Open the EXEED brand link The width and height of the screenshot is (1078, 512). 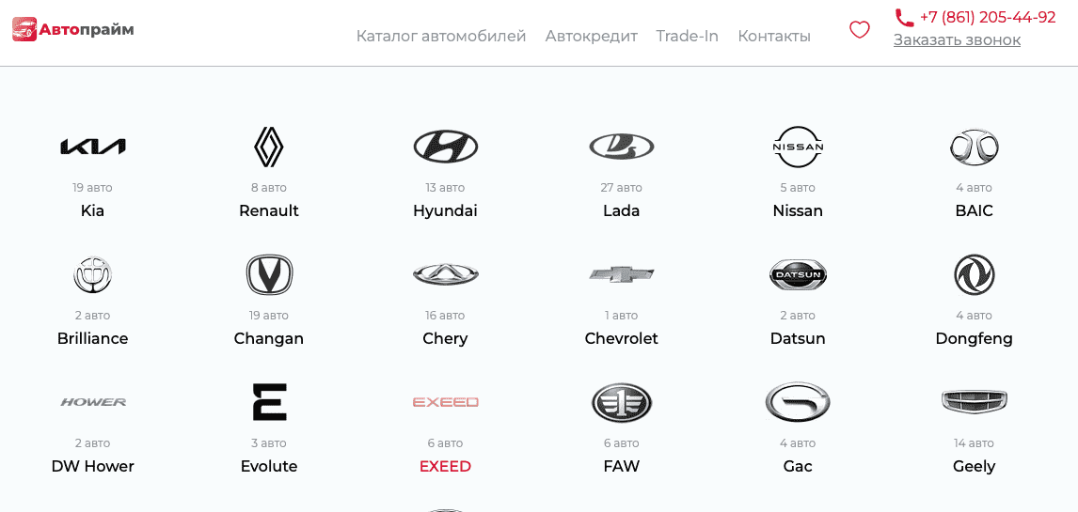click(x=445, y=466)
